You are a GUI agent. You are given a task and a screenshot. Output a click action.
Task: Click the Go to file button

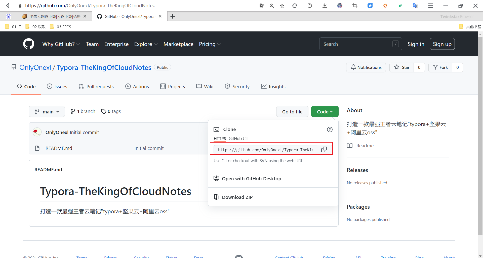(x=292, y=111)
